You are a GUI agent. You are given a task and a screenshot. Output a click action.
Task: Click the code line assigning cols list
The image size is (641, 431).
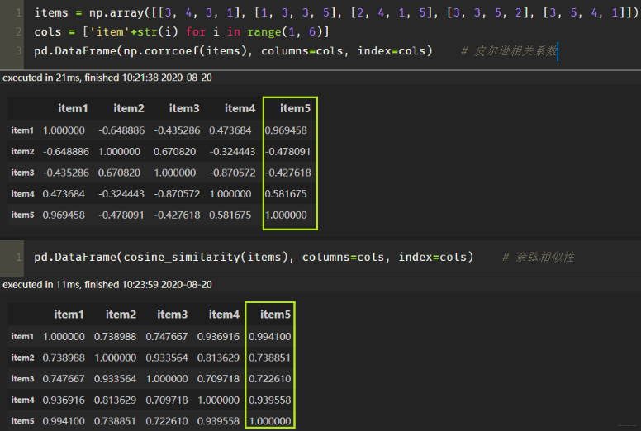182,32
